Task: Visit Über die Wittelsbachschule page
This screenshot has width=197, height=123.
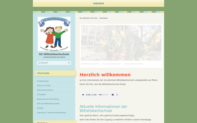Action: tap(48, 104)
